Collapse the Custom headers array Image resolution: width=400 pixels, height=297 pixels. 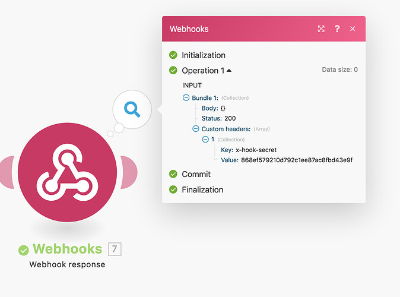[x=196, y=129]
